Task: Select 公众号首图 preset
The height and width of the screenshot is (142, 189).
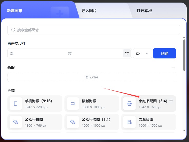Action: point(35,122)
